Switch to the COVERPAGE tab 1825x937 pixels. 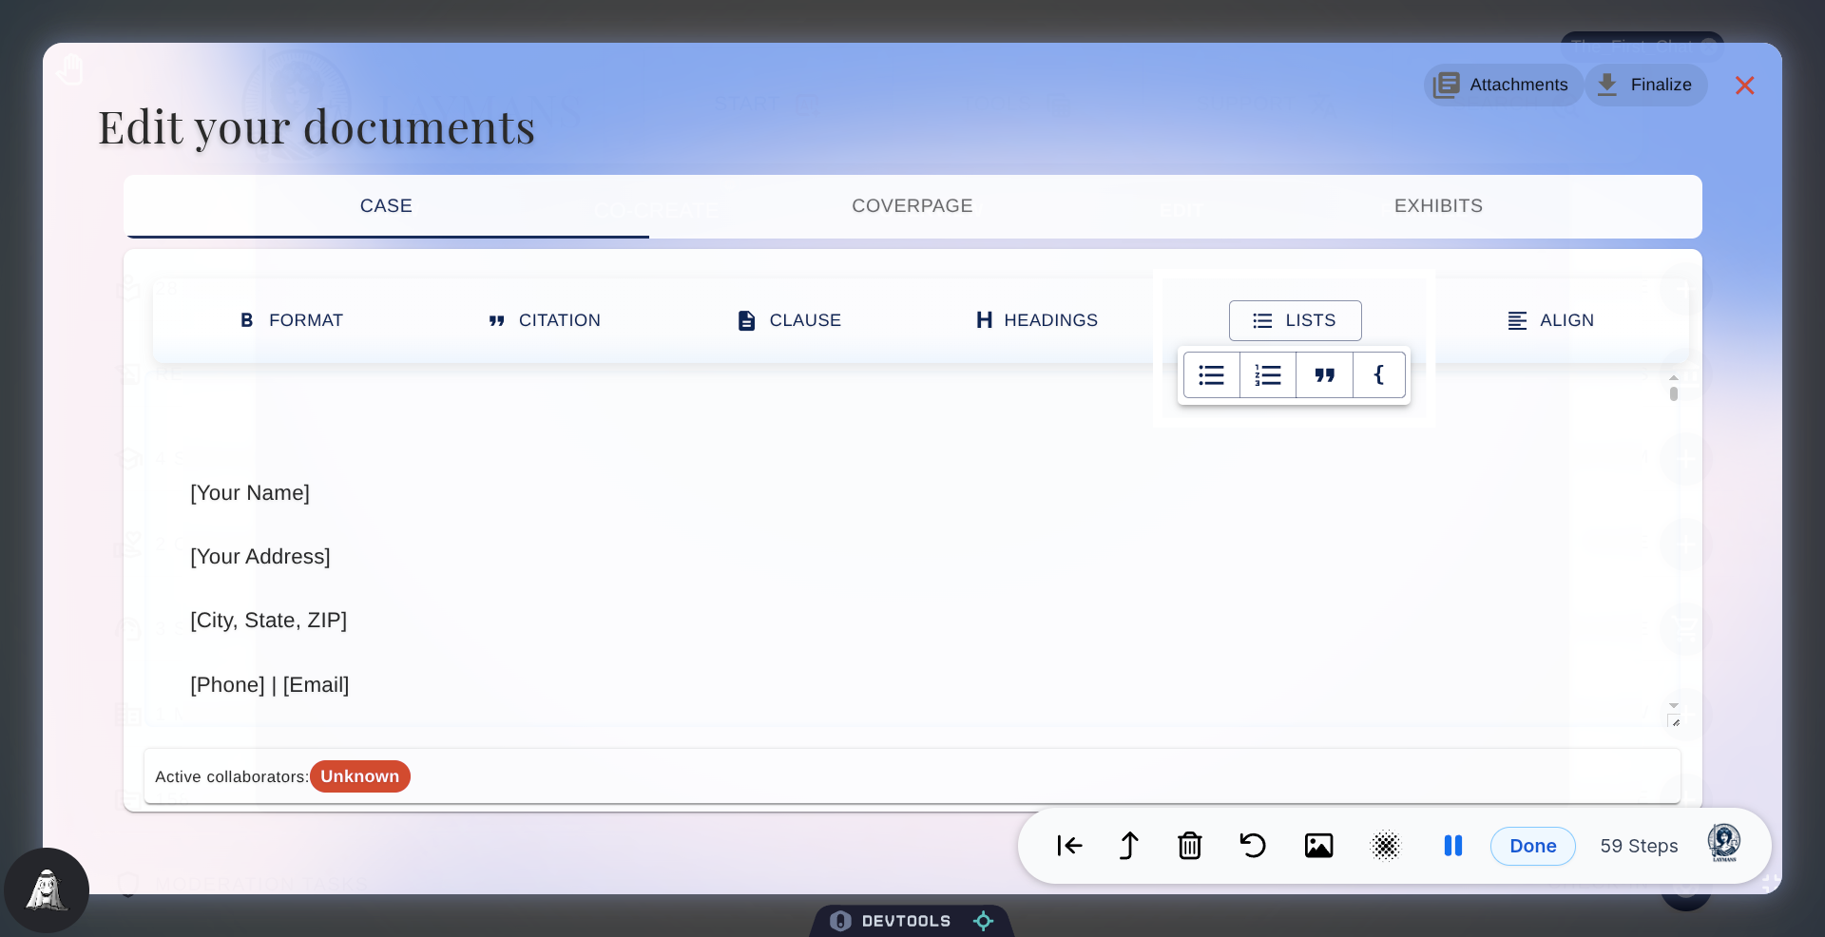point(912,206)
